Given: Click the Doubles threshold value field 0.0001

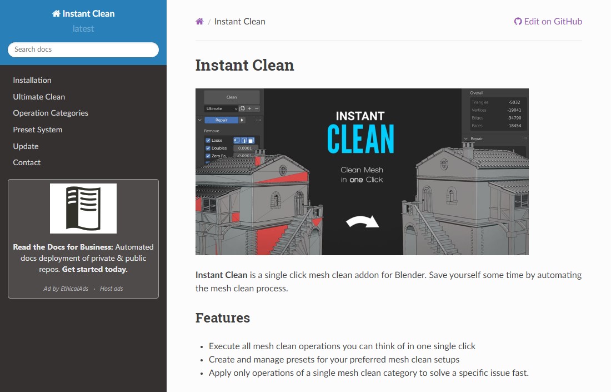Looking at the screenshot, I should click(245, 148).
